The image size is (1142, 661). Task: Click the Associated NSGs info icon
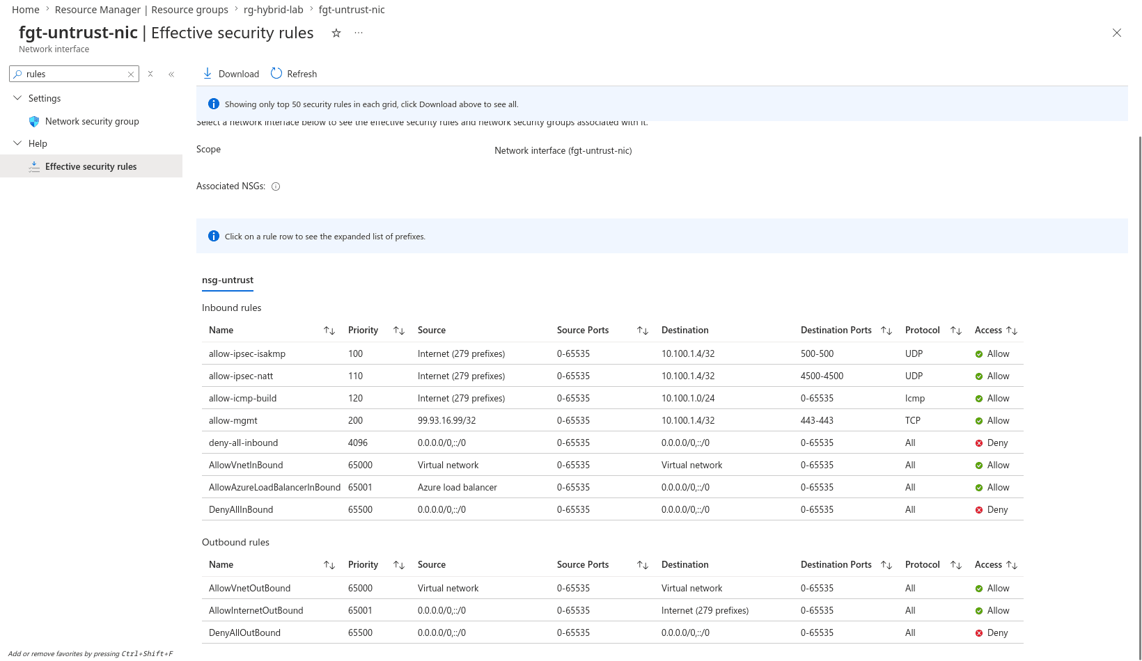[276, 186]
